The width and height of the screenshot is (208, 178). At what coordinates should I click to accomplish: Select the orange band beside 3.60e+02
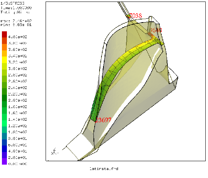click(x=4, y=47)
